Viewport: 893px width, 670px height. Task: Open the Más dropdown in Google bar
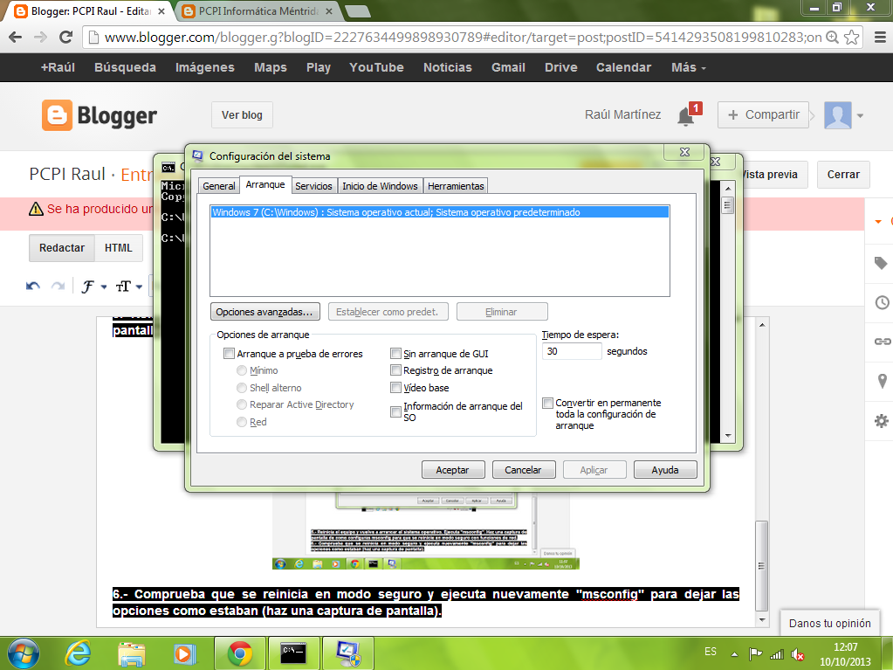coord(689,68)
